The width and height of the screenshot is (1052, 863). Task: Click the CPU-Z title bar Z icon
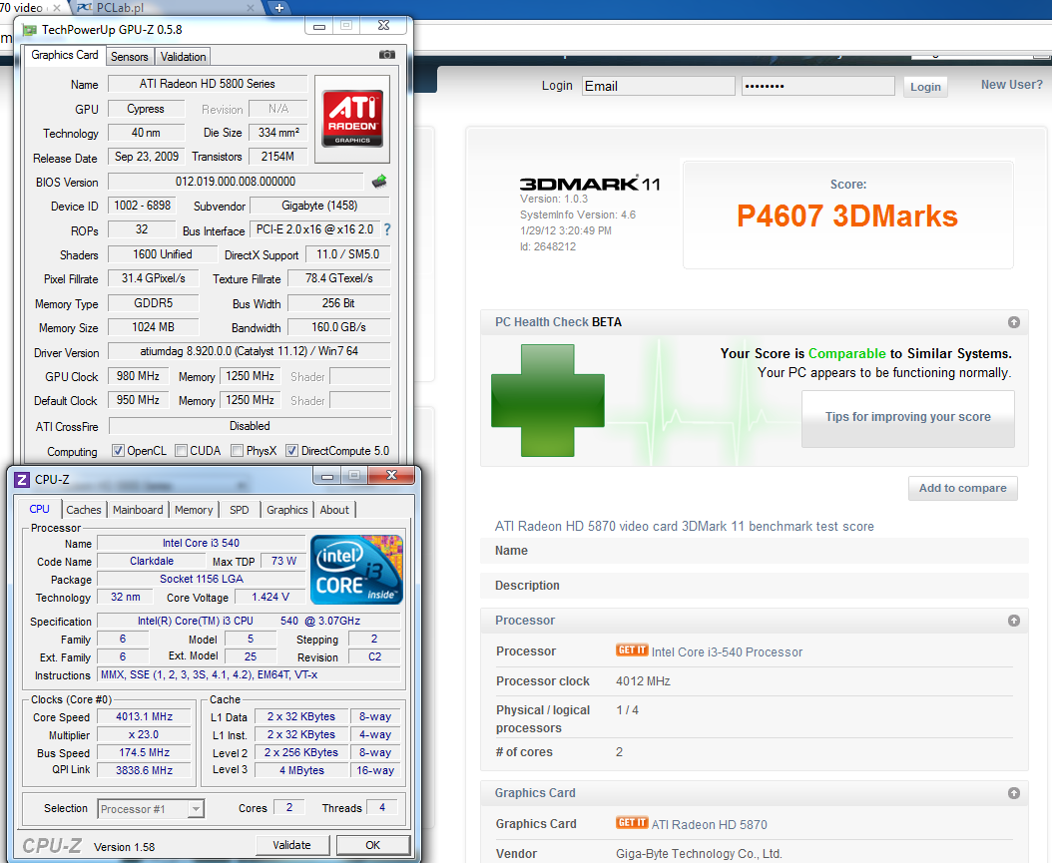point(22,480)
